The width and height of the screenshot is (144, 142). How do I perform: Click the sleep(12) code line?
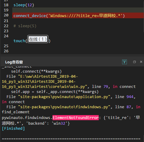(24, 5)
